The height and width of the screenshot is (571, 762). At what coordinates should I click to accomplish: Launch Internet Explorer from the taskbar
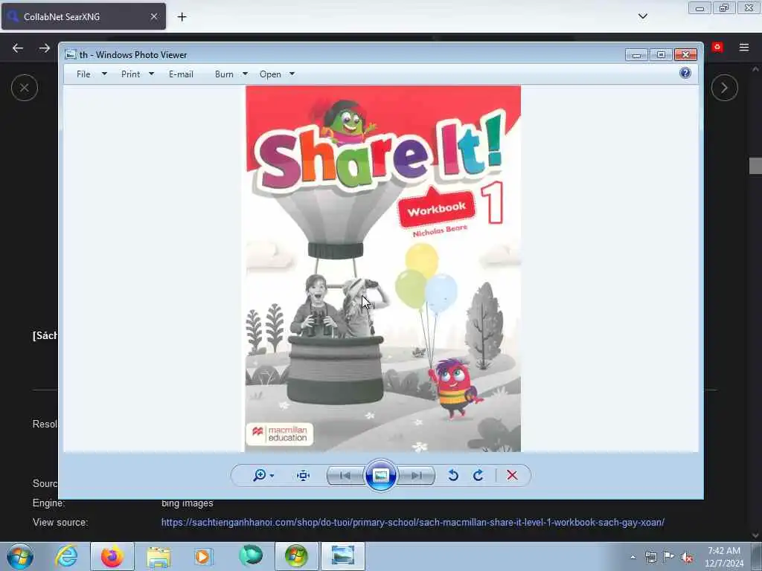pos(66,556)
